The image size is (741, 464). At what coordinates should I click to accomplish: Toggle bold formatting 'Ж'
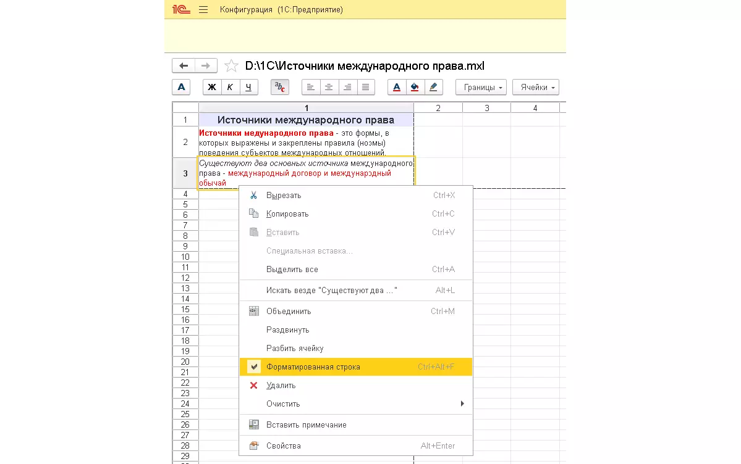point(212,87)
